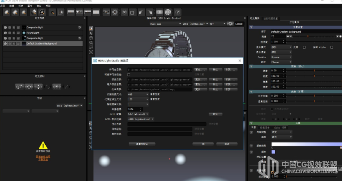342x181 pixels.
Task: Click the color ramp gradient bar
Action: coord(307,144)
